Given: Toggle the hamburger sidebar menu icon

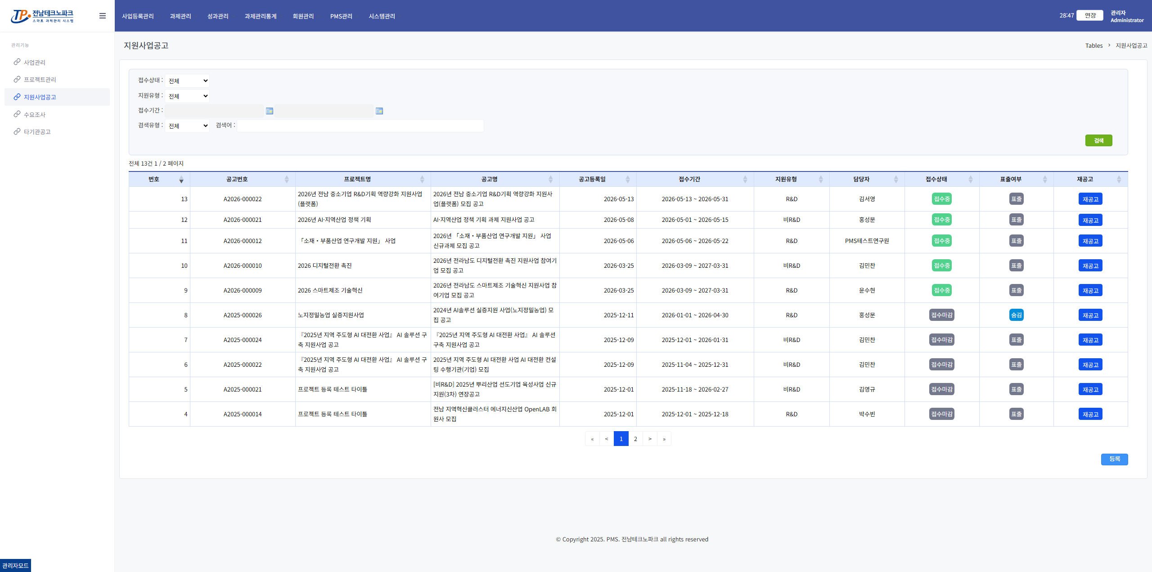Looking at the screenshot, I should 103,16.
